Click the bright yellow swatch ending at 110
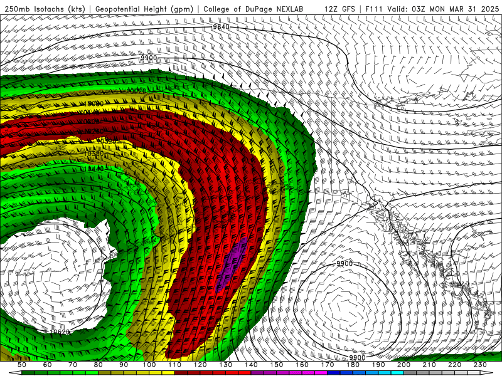 click(x=168, y=373)
